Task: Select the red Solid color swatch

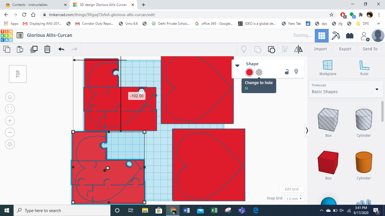Action: (249, 72)
